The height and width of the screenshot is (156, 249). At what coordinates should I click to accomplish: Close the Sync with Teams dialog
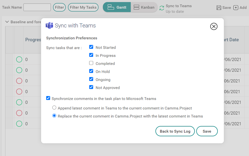click(214, 26)
